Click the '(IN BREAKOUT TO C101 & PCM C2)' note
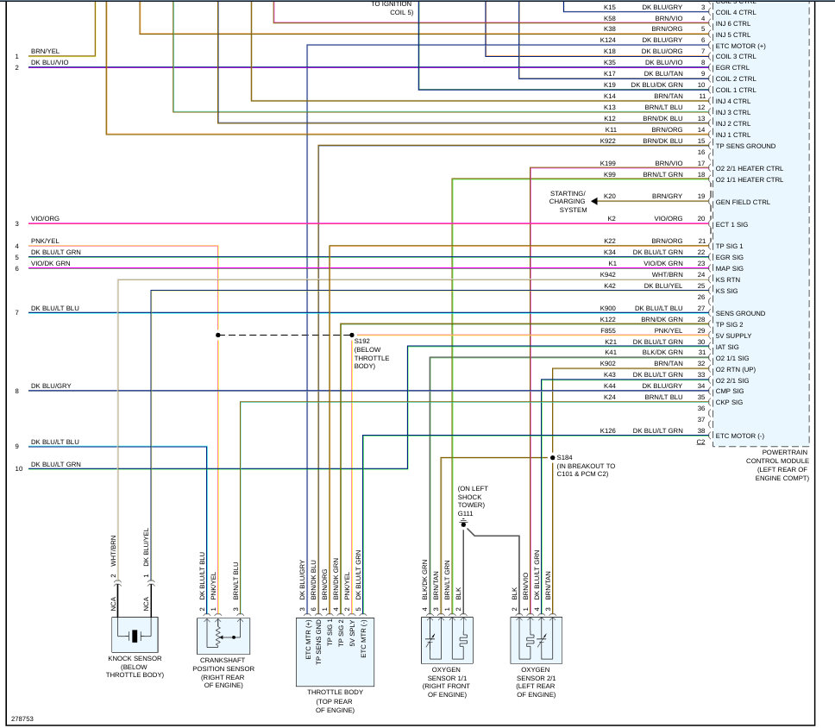 pyautogui.click(x=586, y=470)
